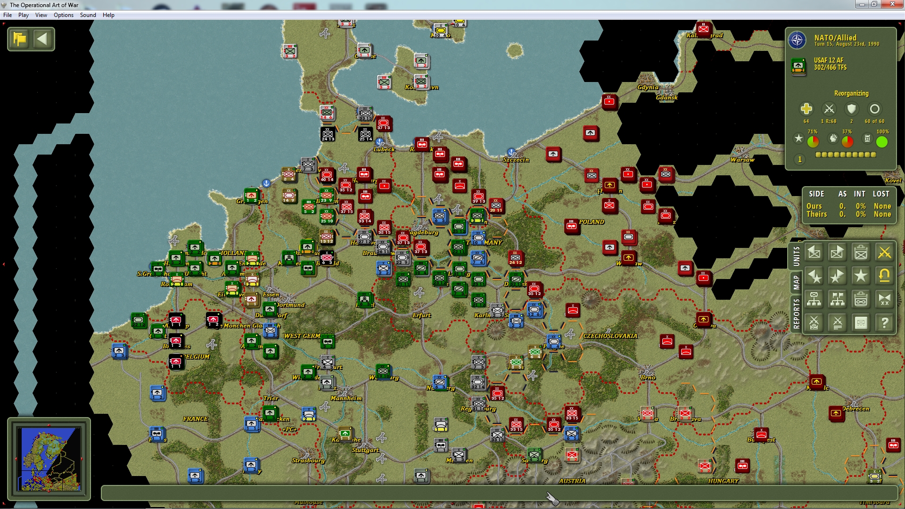Open the flag hierarchy chart button
This screenshot has height=509, width=905.
point(837,299)
